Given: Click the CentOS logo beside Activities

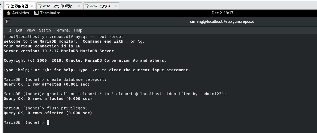Looking at the screenshot, I should pyautogui.click(x=9, y=13).
